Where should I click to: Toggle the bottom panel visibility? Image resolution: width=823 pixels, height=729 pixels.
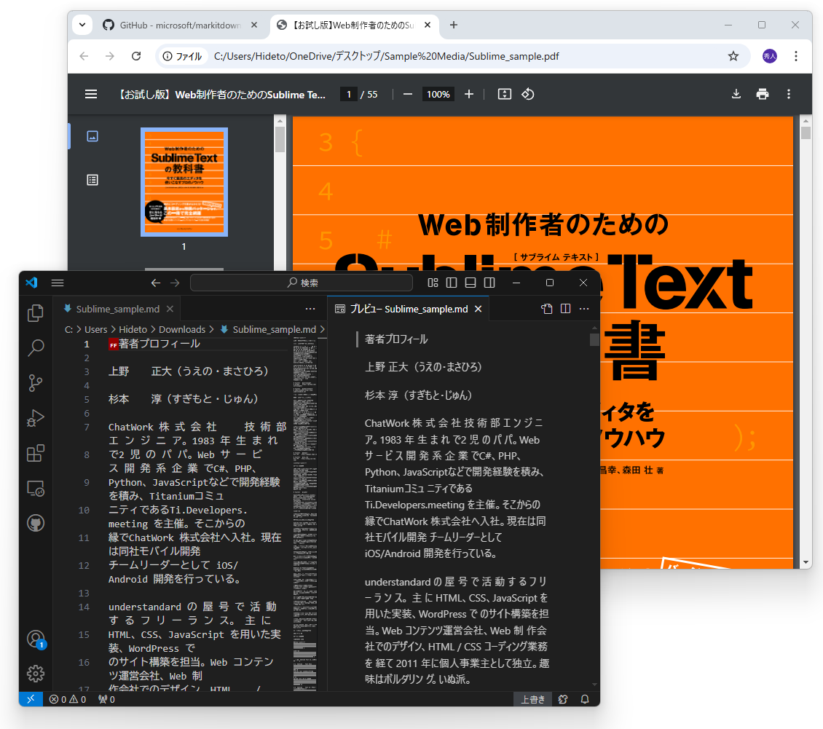pyautogui.click(x=470, y=283)
